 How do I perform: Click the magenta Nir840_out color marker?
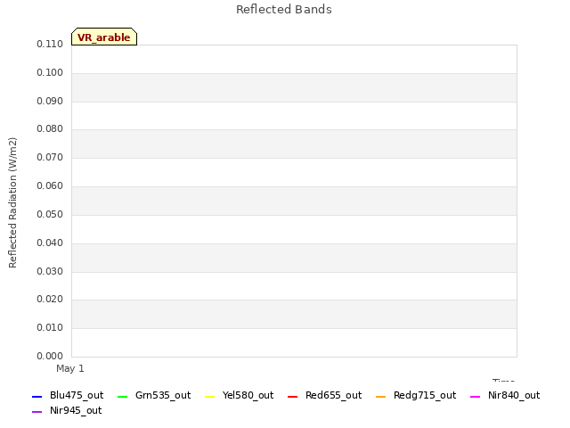(x=475, y=396)
